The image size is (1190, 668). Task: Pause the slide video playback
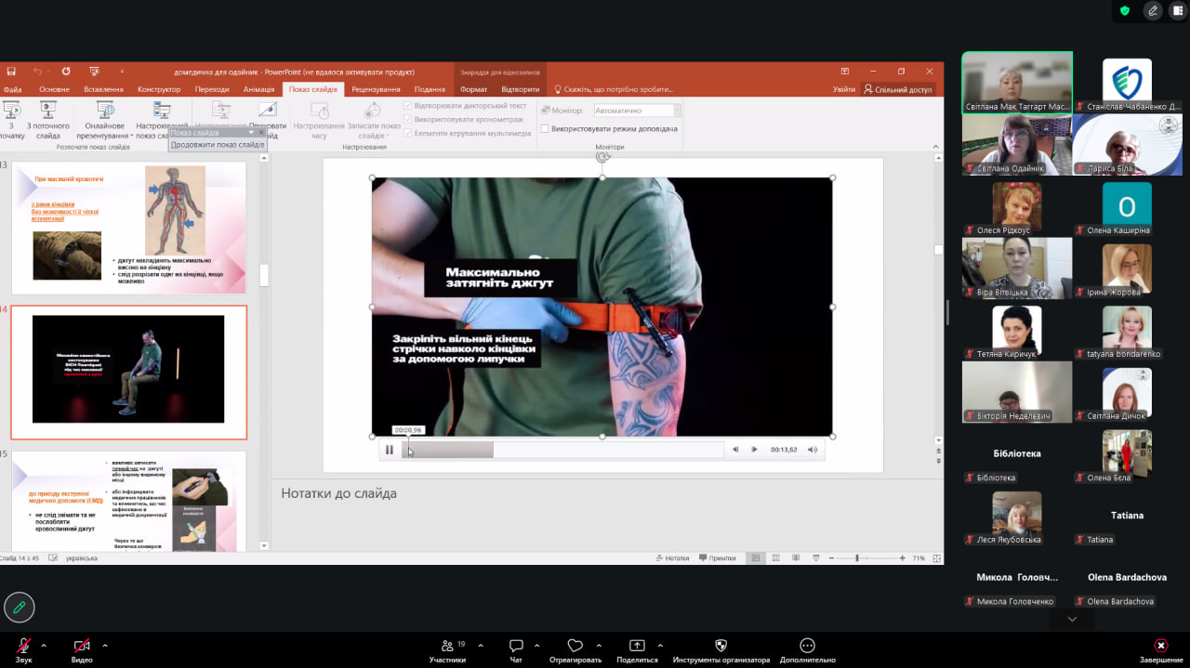(390, 450)
